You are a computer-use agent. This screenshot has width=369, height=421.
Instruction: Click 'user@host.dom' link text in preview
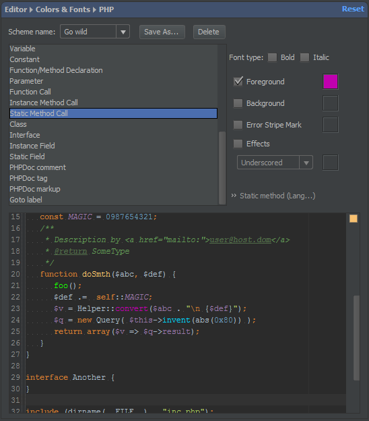click(x=240, y=240)
